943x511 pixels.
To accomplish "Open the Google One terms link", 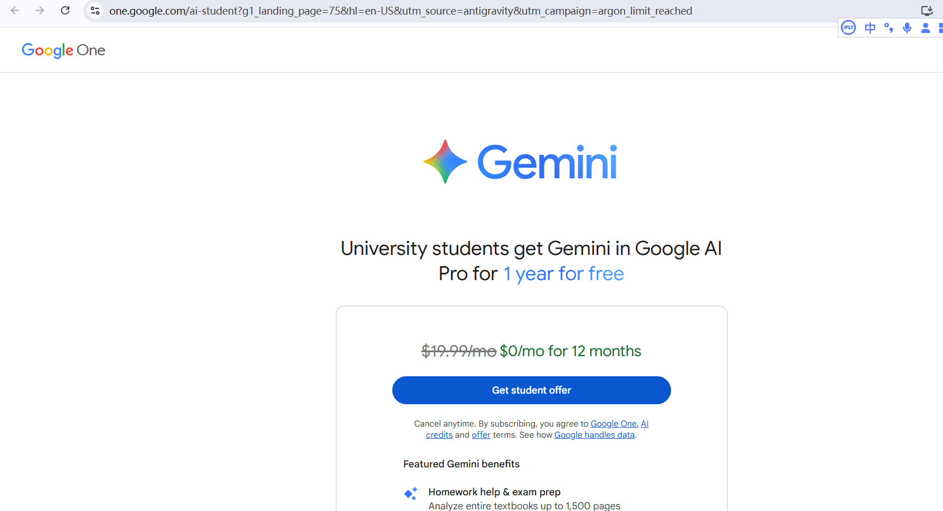I will click(613, 424).
